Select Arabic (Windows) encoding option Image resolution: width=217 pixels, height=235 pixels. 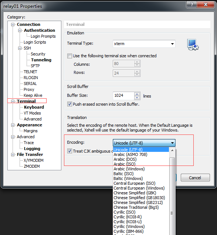pos(129,169)
